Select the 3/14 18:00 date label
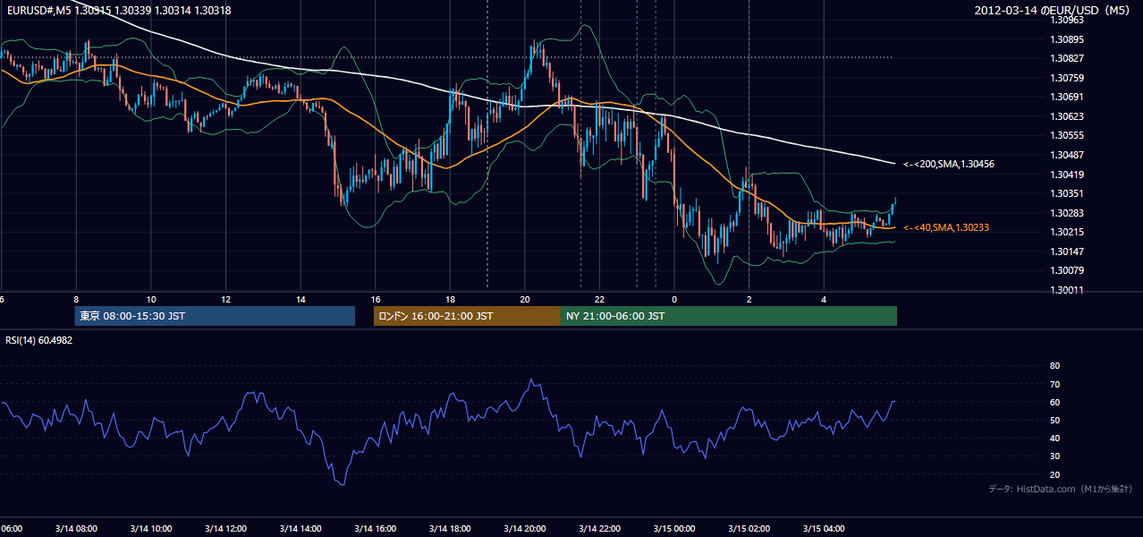1143x537 pixels. coord(451,528)
